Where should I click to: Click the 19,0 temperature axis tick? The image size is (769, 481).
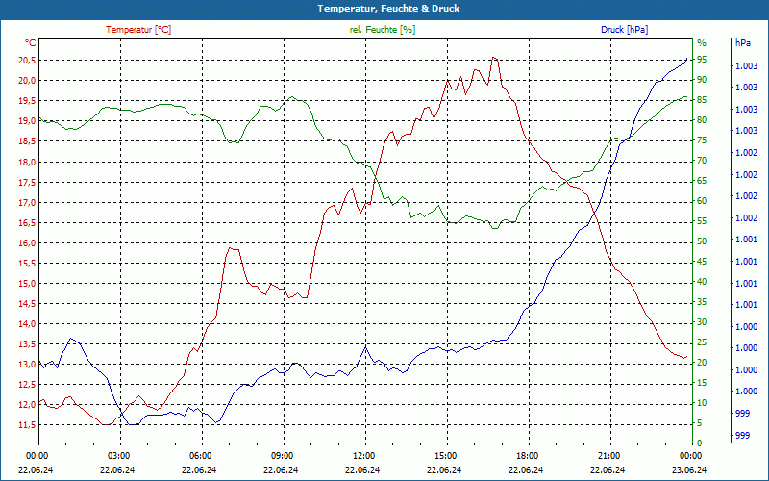[27, 121]
